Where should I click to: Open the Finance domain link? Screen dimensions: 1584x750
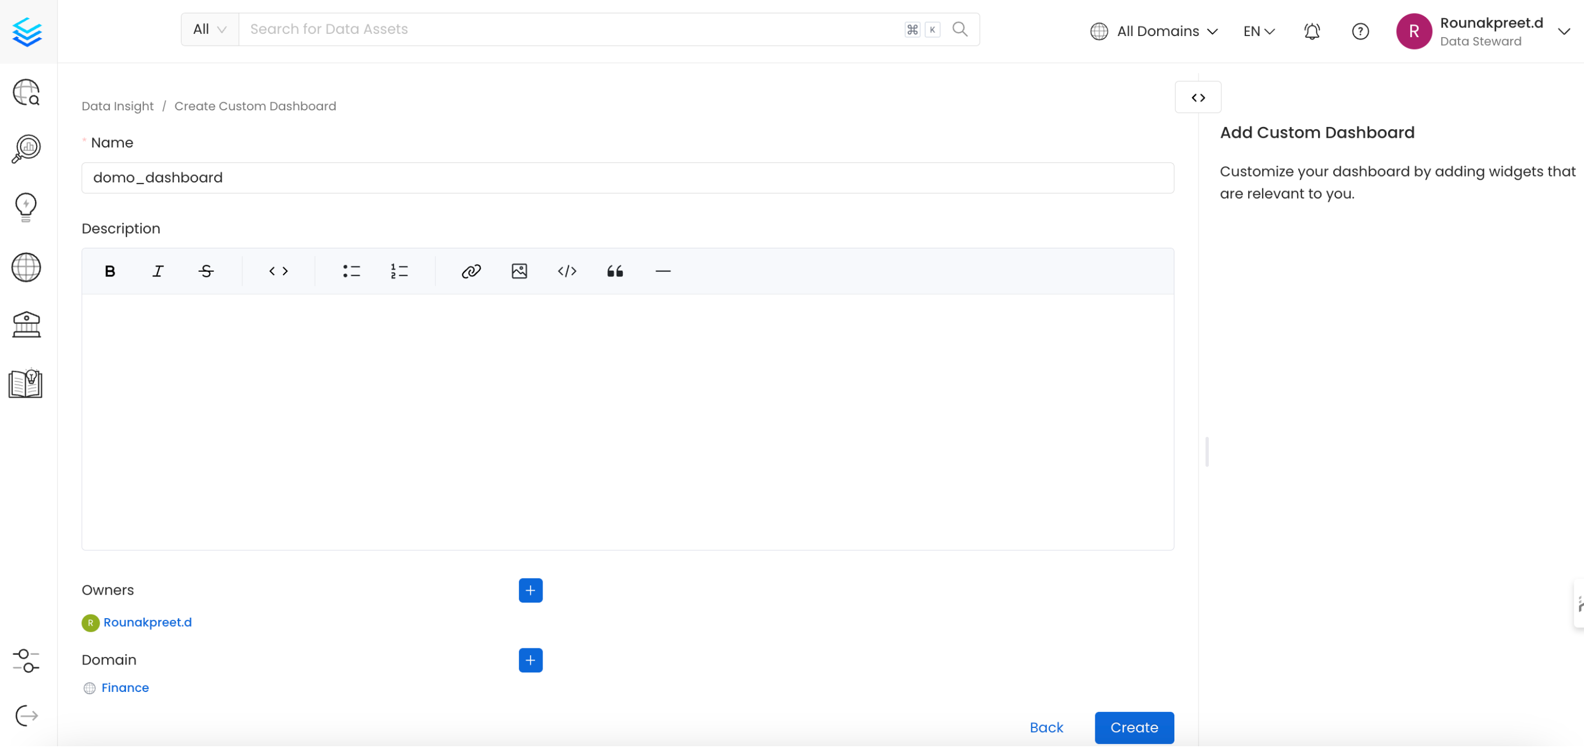pyautogui.click(x=125, y=687)
